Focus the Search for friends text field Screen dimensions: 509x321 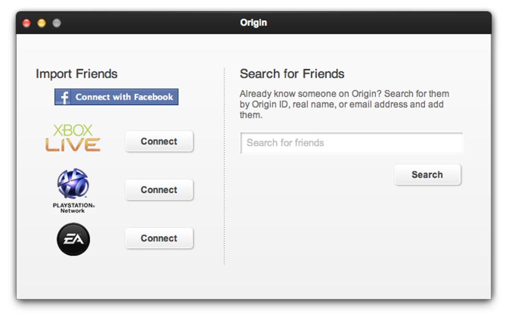click(351, 143)
